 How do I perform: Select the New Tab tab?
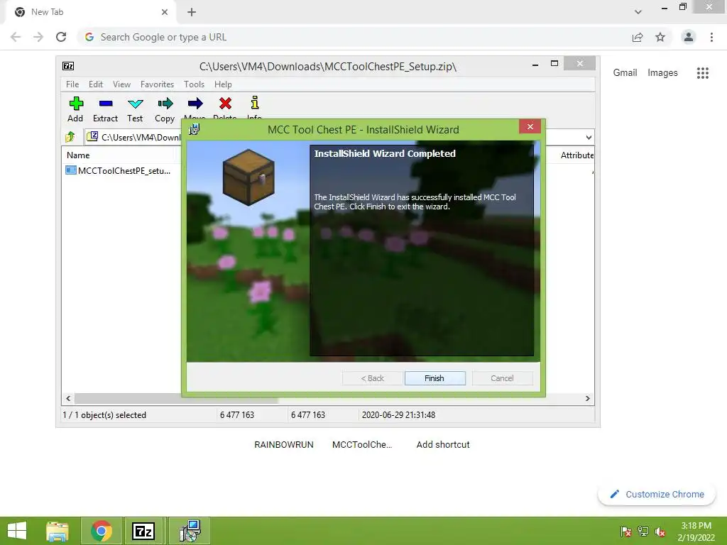click(90, 12)
